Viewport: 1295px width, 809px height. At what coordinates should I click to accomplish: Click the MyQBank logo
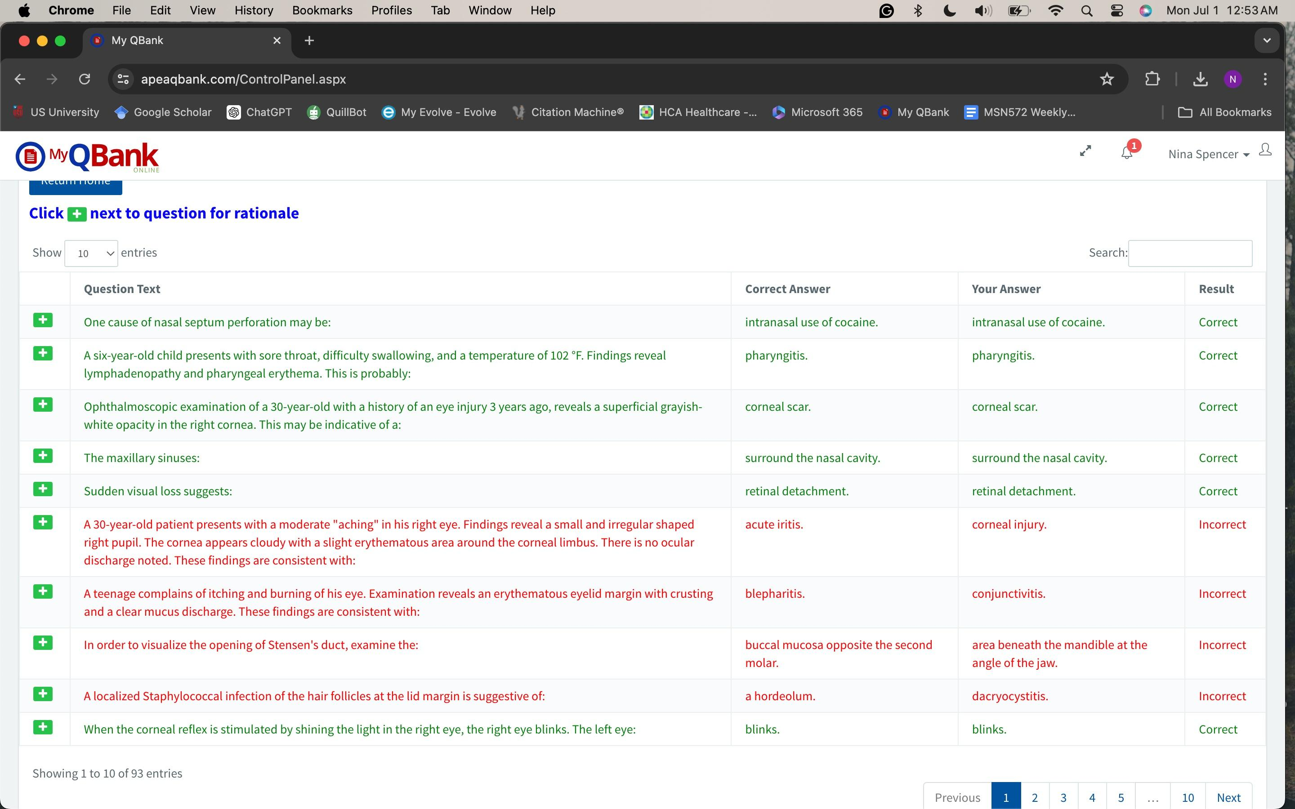[87, 156]
